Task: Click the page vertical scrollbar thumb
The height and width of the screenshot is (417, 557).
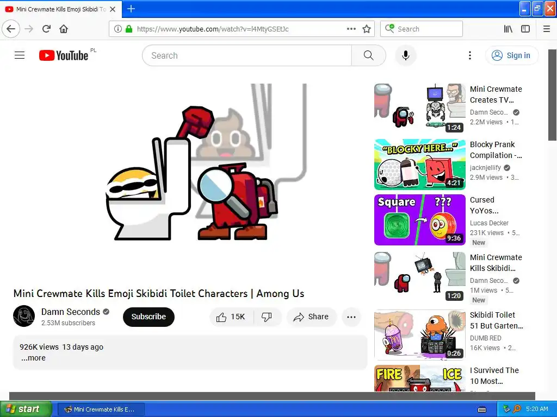Action: click(552, 94)
